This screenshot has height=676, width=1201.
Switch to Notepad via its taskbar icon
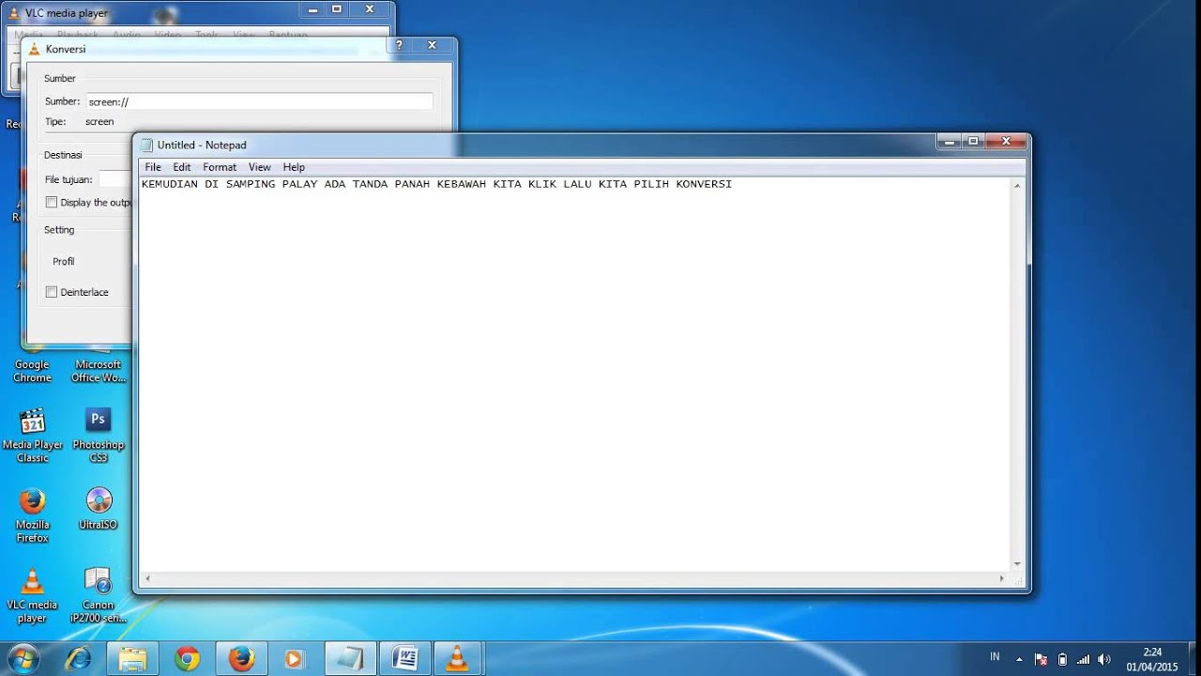pos(351,658)
